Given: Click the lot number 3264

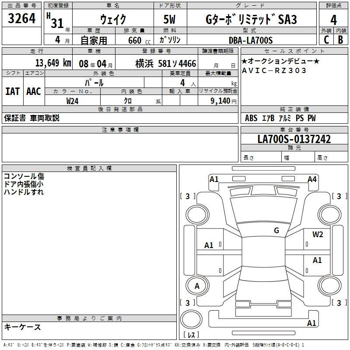Looking at the screenshot, I should [22, 19].
